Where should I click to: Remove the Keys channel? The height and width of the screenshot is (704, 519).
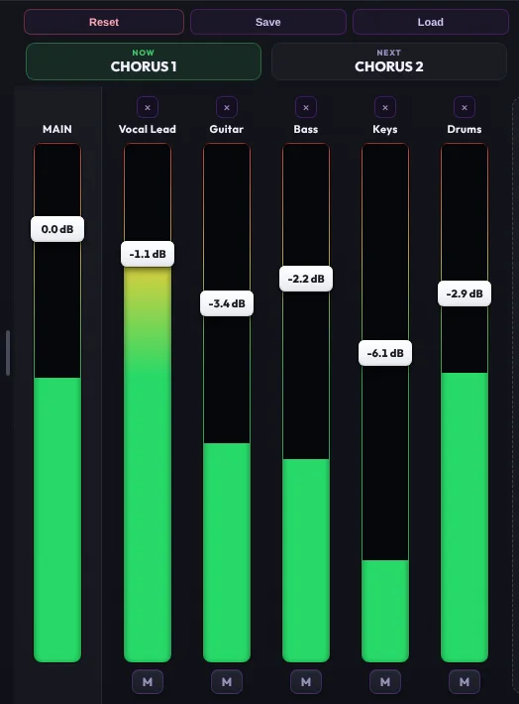(x=385, y=107)
